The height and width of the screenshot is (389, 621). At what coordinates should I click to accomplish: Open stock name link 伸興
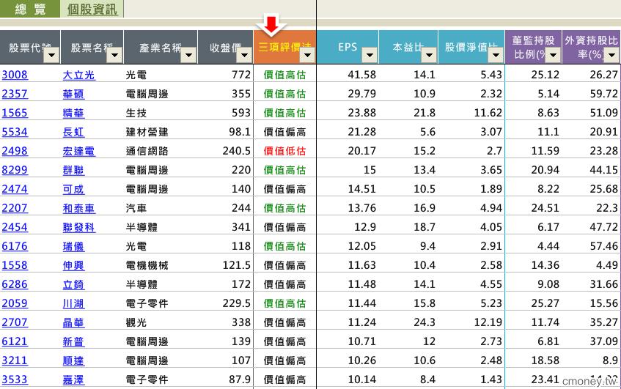(x=73, y=264)
